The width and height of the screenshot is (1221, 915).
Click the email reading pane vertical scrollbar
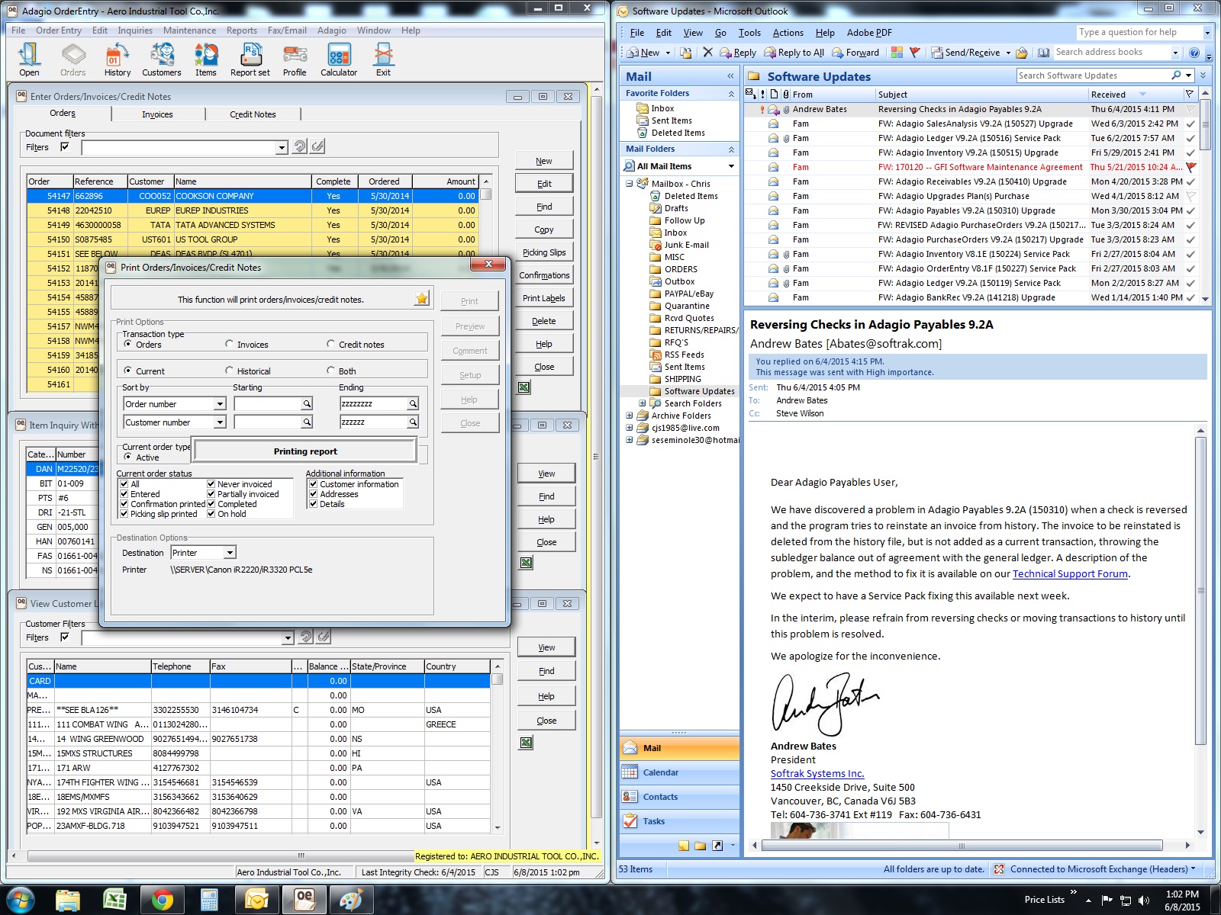[1200, 591]
